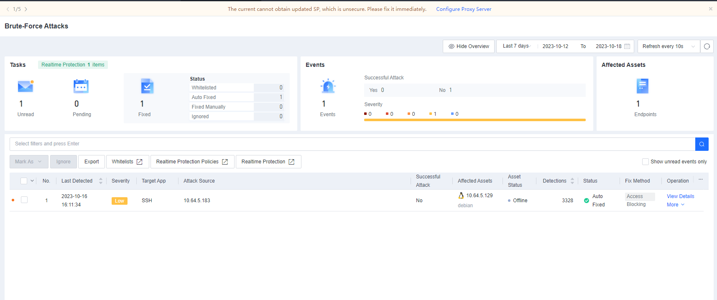The height and width of the screenshot is (300, 717).
Task: Enable Show unread events only checkbox
Action: click(646, 162)
